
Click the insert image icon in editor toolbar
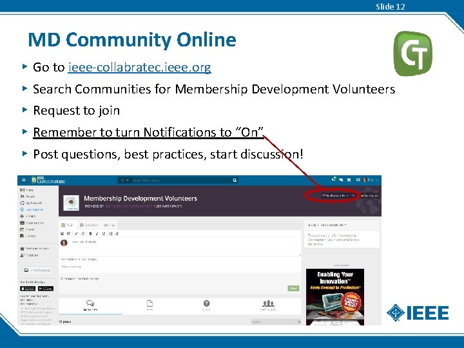62,233
